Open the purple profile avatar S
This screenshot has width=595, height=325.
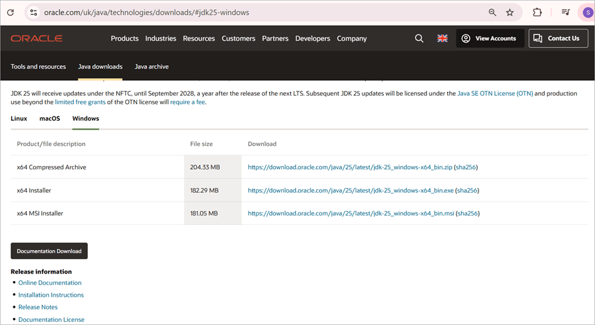587,13
